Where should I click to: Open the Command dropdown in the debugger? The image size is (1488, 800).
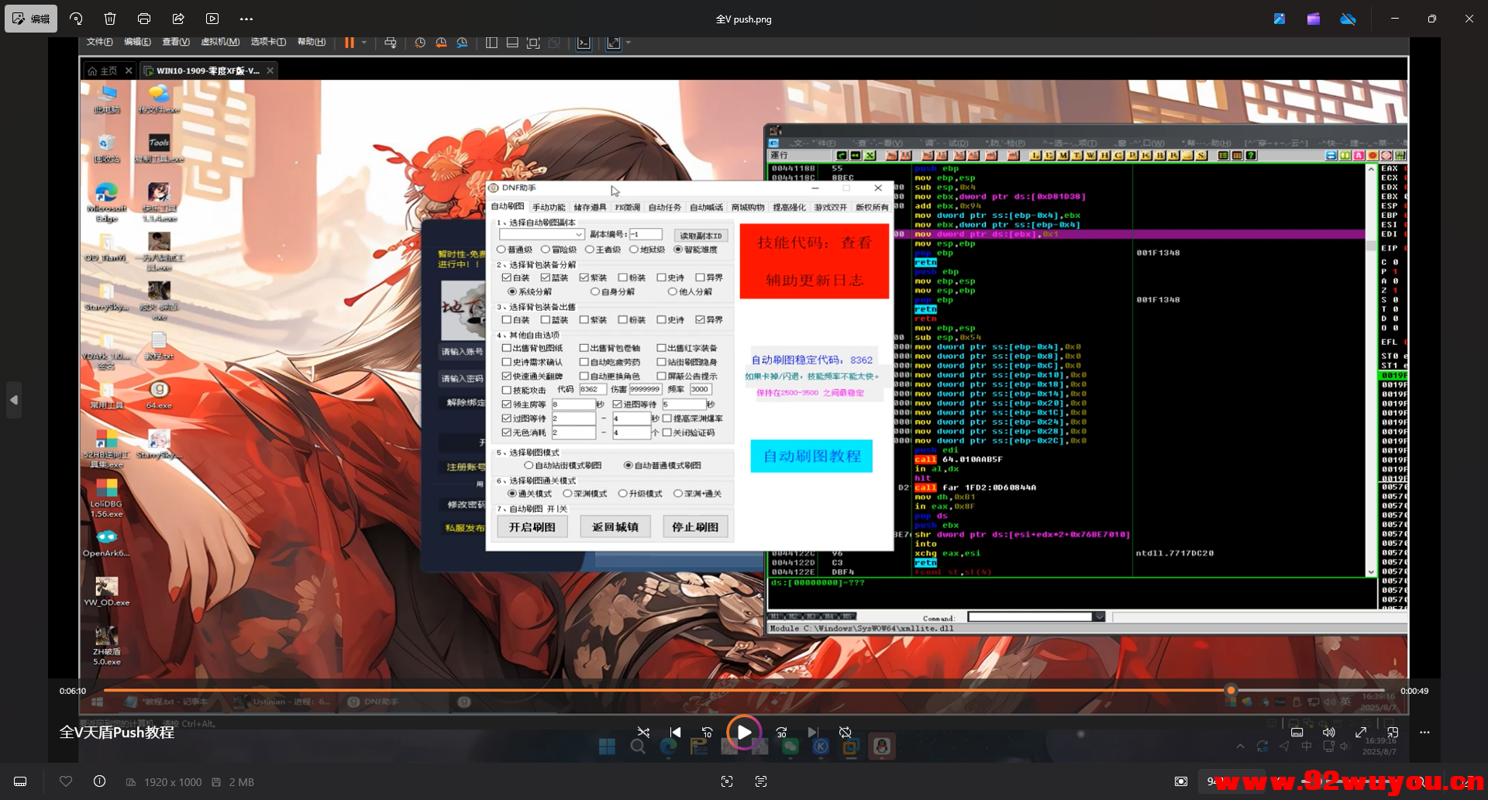1098,617
